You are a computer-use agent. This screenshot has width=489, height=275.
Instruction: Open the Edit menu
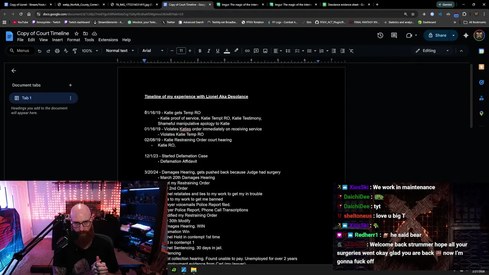pos(31,40)
